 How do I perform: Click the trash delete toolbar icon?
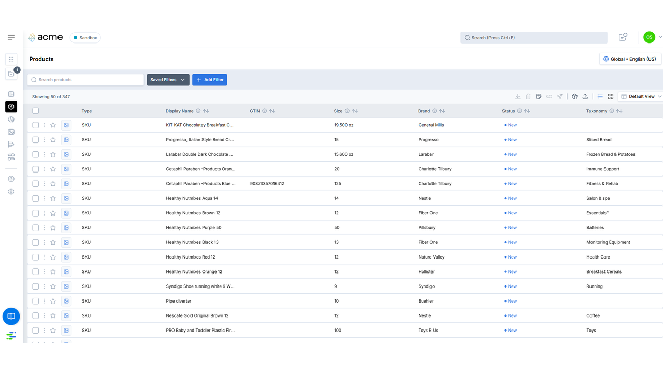pyautogui.click(x=528, y=97)
